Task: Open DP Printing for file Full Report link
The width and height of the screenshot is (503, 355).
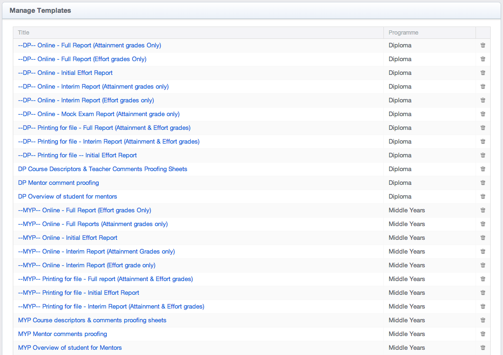Action: [x=104, y=128]
